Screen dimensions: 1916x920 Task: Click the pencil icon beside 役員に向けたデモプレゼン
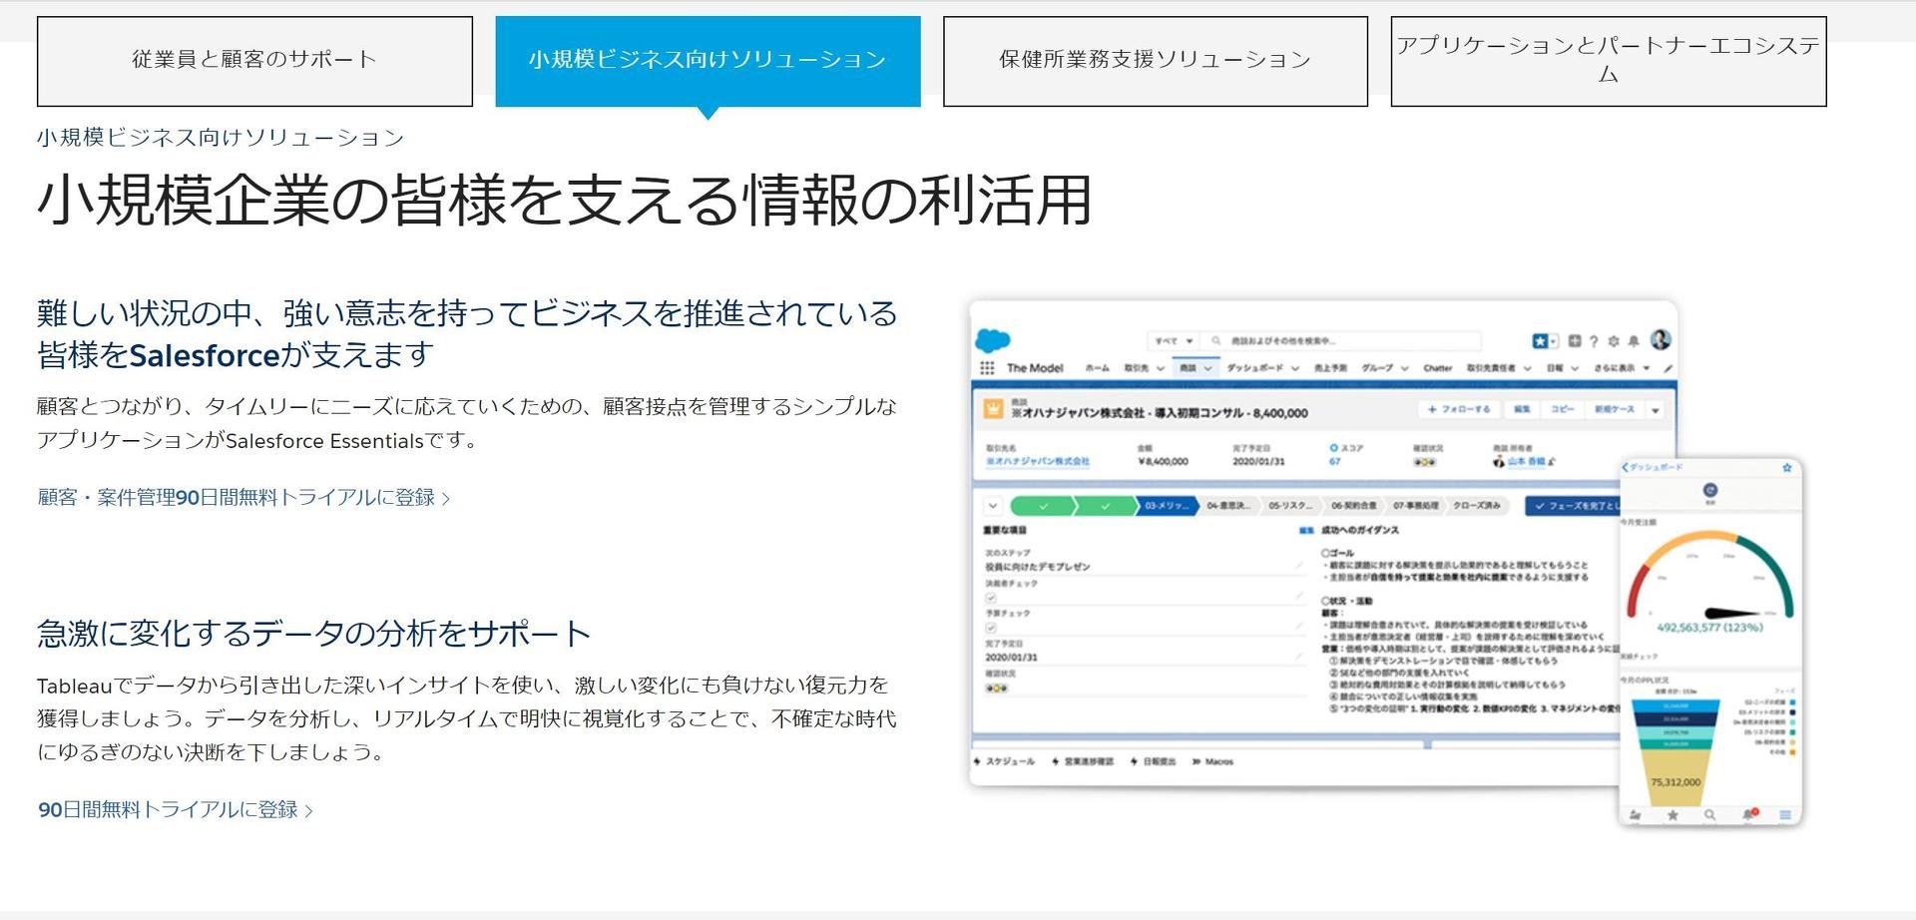1299,566
